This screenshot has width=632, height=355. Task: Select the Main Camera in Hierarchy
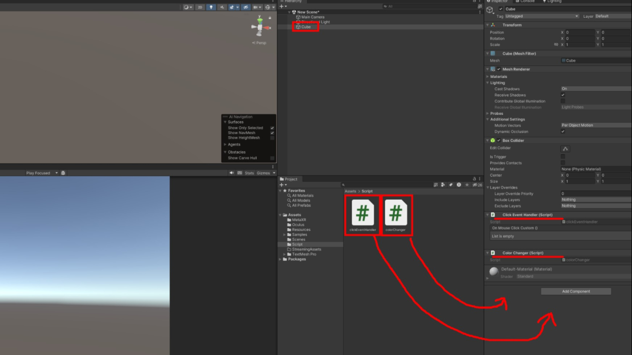[313, 17]
